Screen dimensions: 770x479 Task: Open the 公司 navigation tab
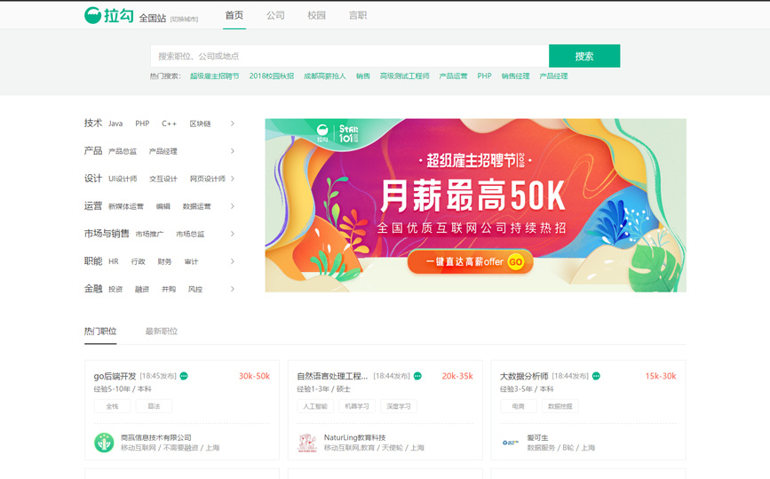pos(275,15)
